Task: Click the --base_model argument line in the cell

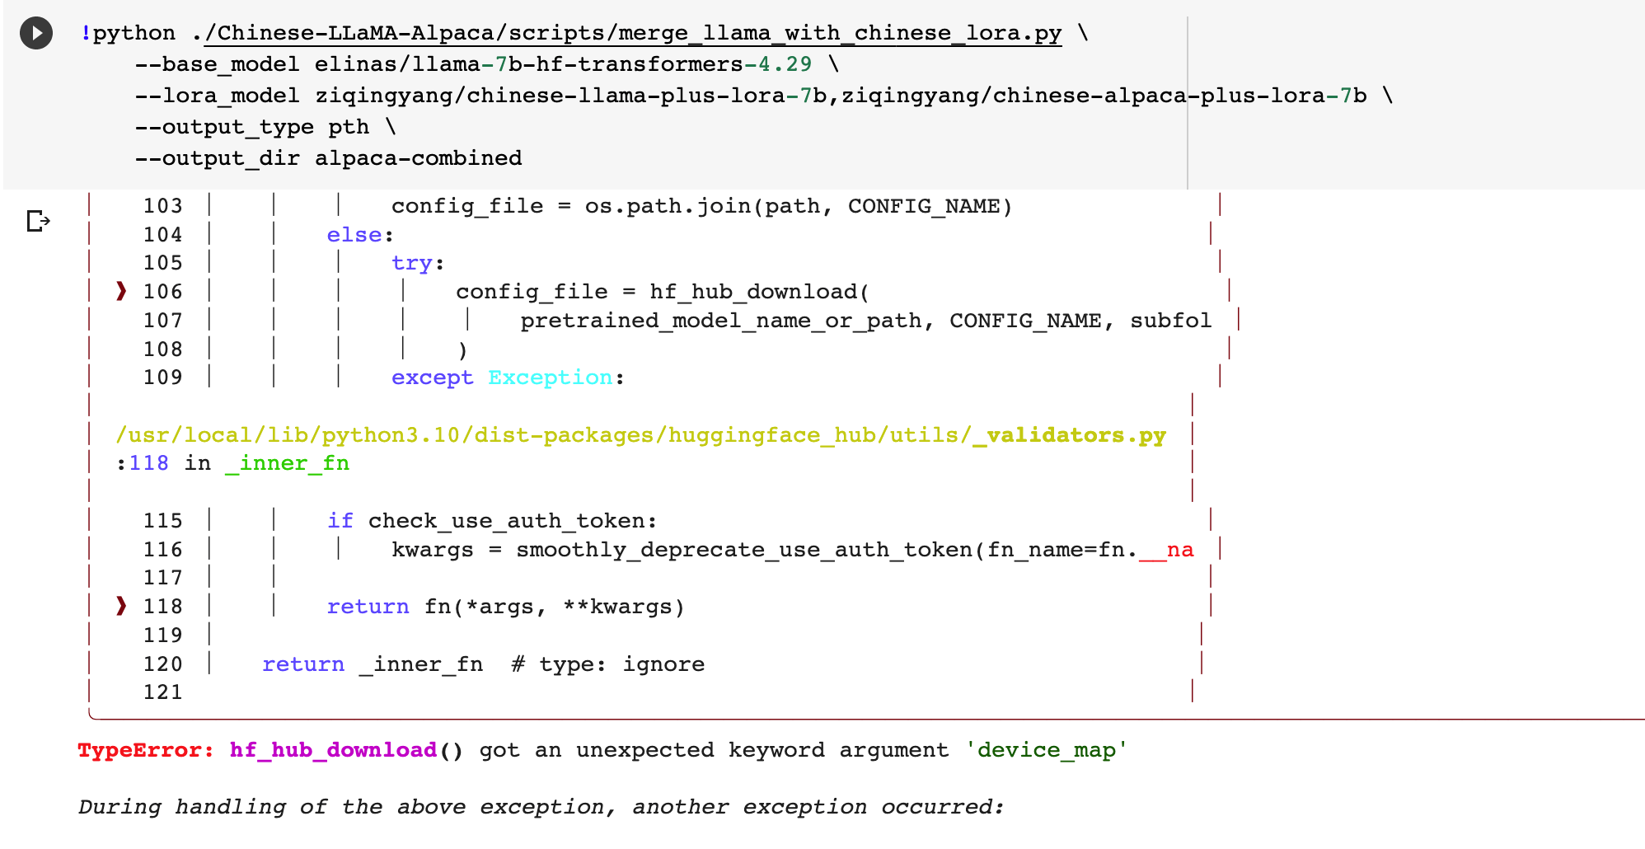Action: point(487,64)
